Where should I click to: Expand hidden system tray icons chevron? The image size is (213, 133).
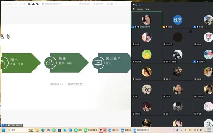pyautogui.click(x=173, y=130)
